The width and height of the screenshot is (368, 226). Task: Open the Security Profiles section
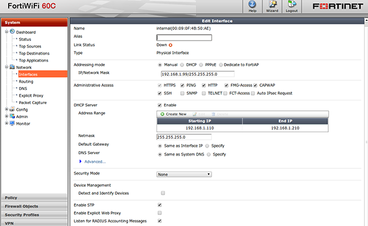point(34,215)
